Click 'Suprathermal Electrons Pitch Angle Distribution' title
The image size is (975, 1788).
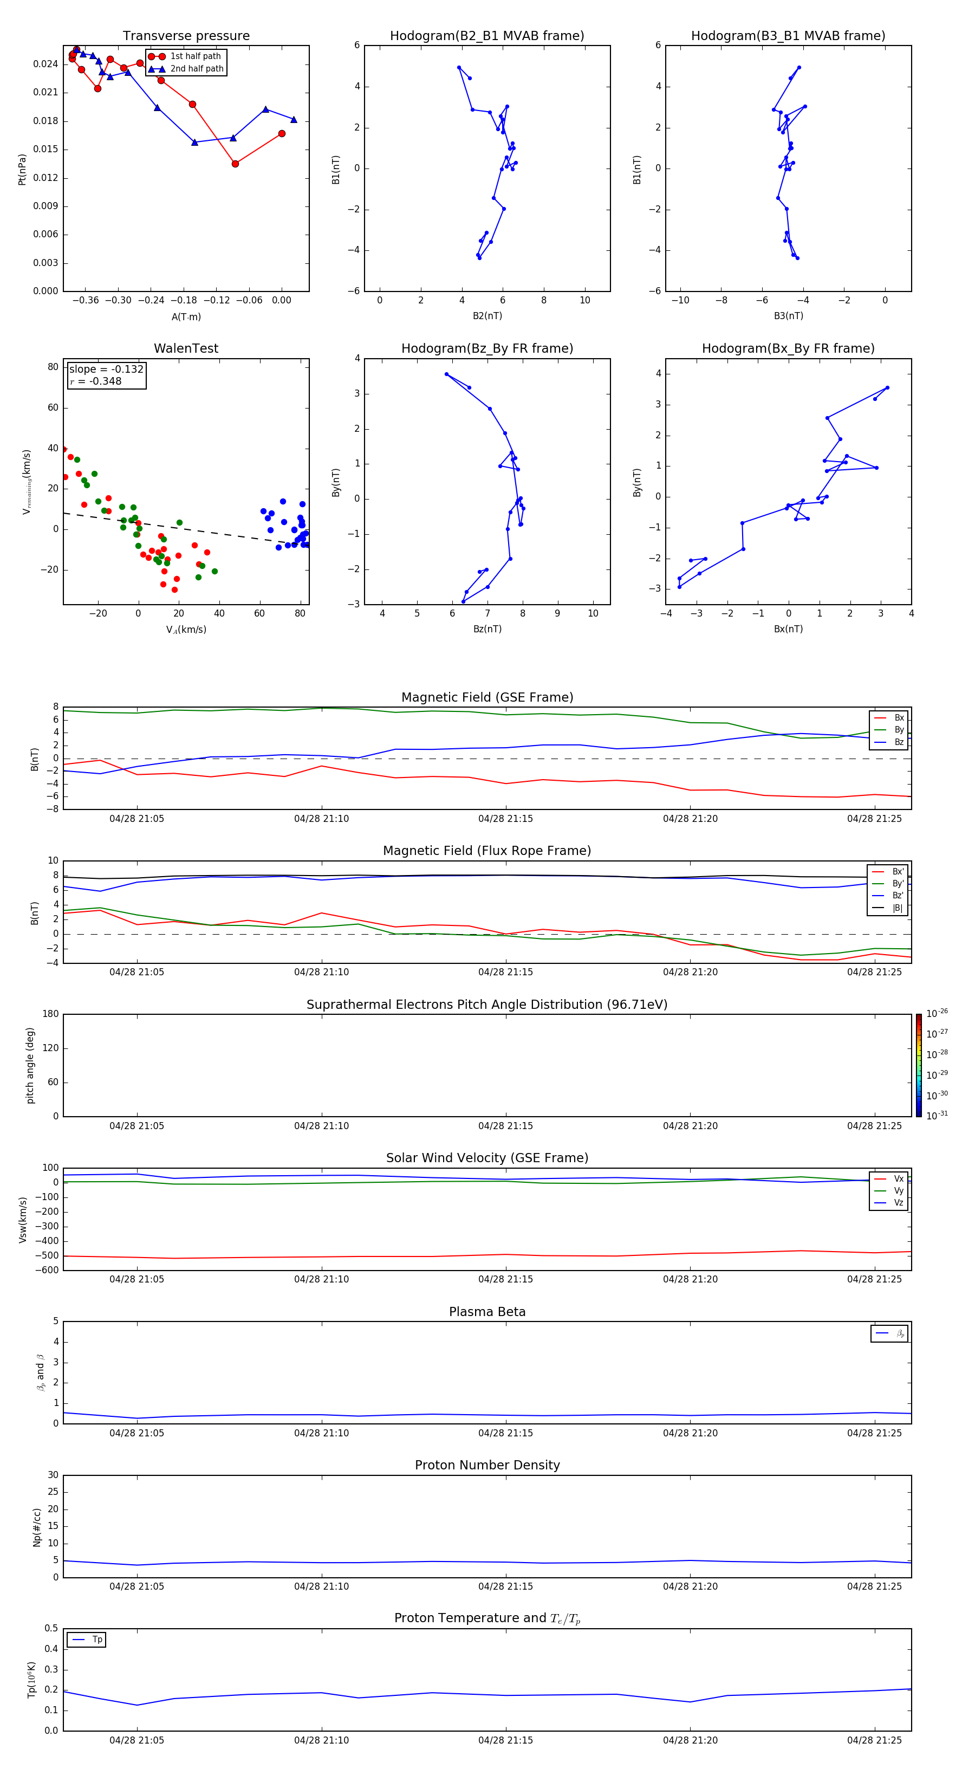coord(487,1005)
